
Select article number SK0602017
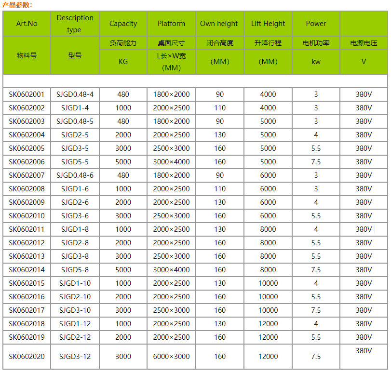(x=27, y=310)
